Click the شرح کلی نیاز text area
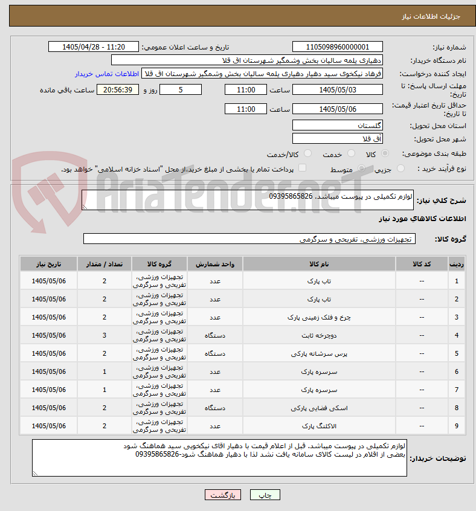Screen dimensions: 476x511 coord(248,200)
